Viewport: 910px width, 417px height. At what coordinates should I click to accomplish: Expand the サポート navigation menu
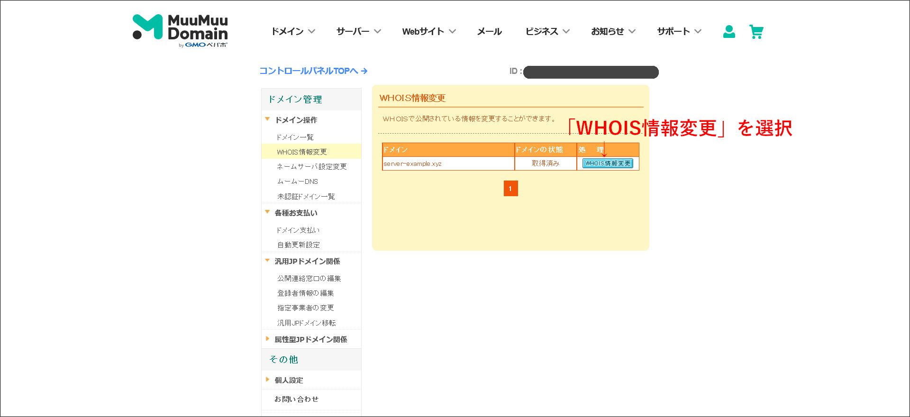(x=679, y=31)
